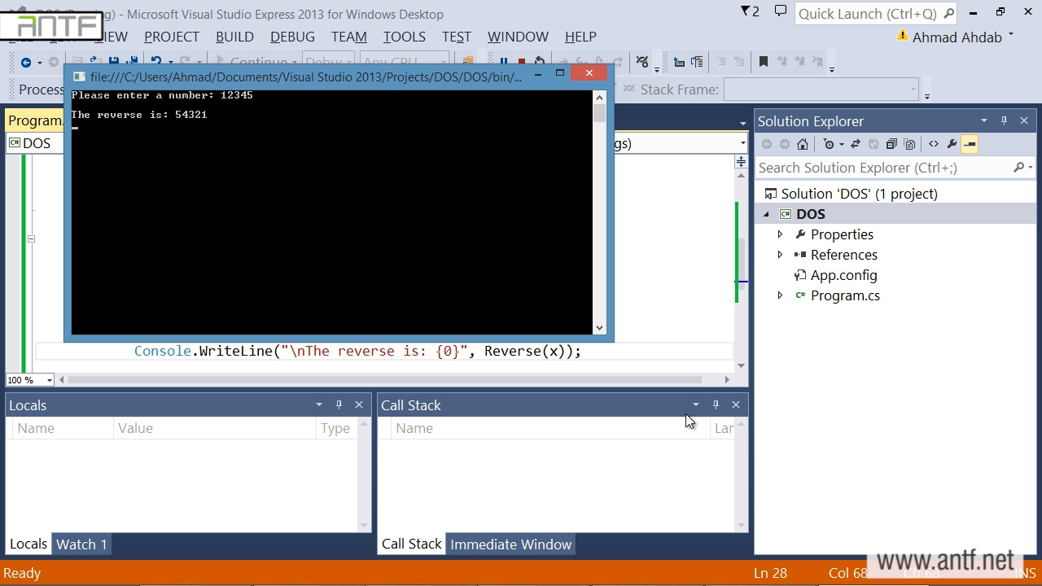Image resolution: width=1042 pixels, height=586 pixels.
Task: Open App.config in Solution Explorer
Action: [843, 275]
